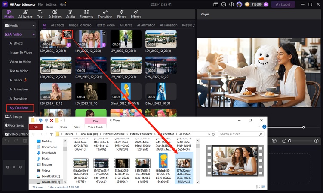Open the AI Avatar tool tab

(25, 14)
